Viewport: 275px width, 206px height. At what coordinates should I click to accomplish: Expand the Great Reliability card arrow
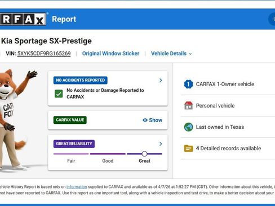(x=161, y=144)
